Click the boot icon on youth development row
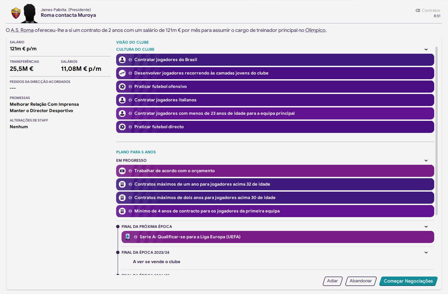 pyautogui.click(x=122, y=73)
